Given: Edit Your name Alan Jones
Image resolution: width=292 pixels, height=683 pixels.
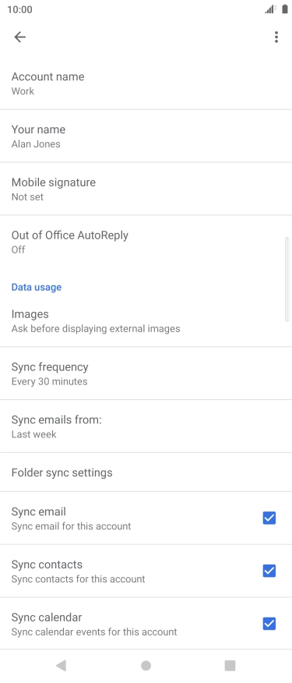Looking at the screenshot, I should (x=146, y=136).
